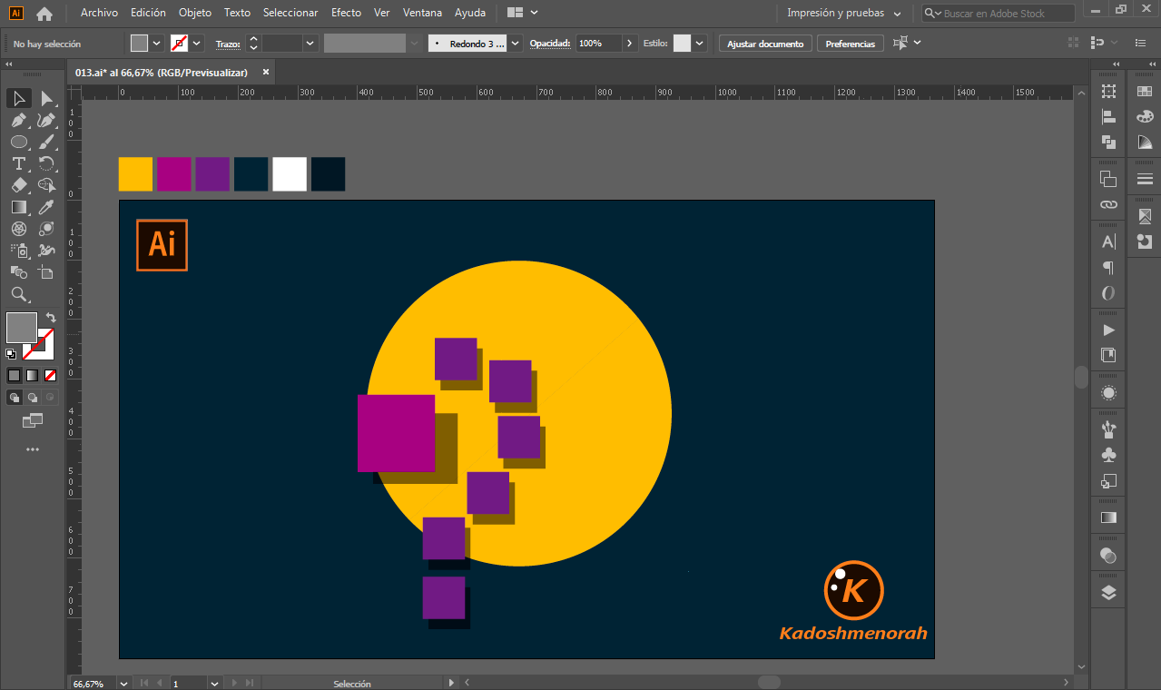
Task: Expand the arrange documents dropdown
Action: [x=534, y=13]
